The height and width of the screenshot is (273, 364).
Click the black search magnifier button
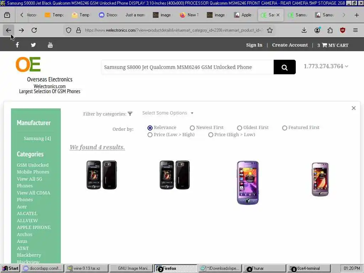pos(284,67)
